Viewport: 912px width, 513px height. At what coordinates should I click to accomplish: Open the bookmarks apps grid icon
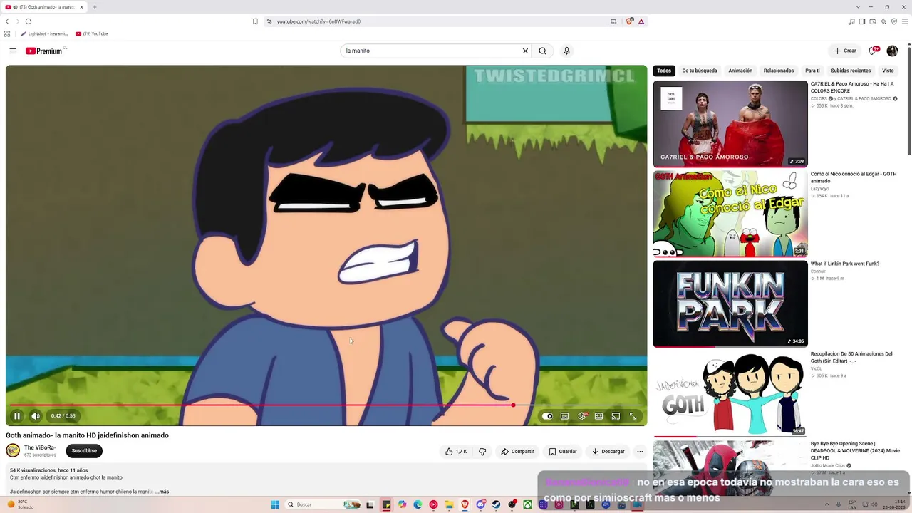click(7, 33)
